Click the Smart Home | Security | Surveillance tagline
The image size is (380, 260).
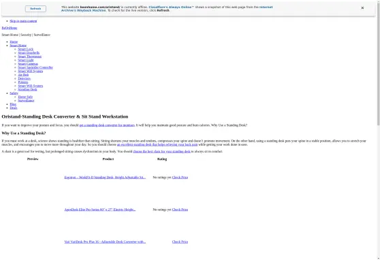26,35
